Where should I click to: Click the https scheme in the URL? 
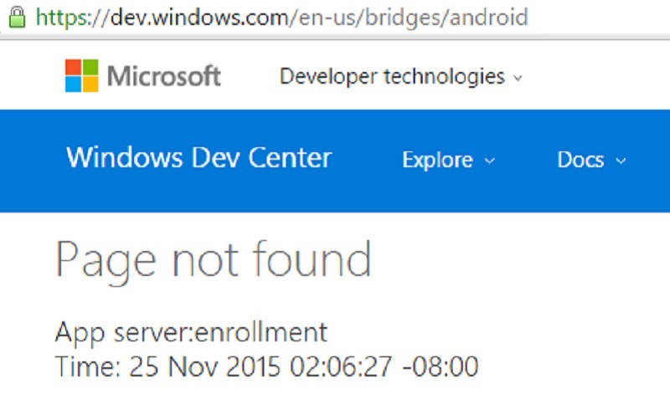pos(63,18)
